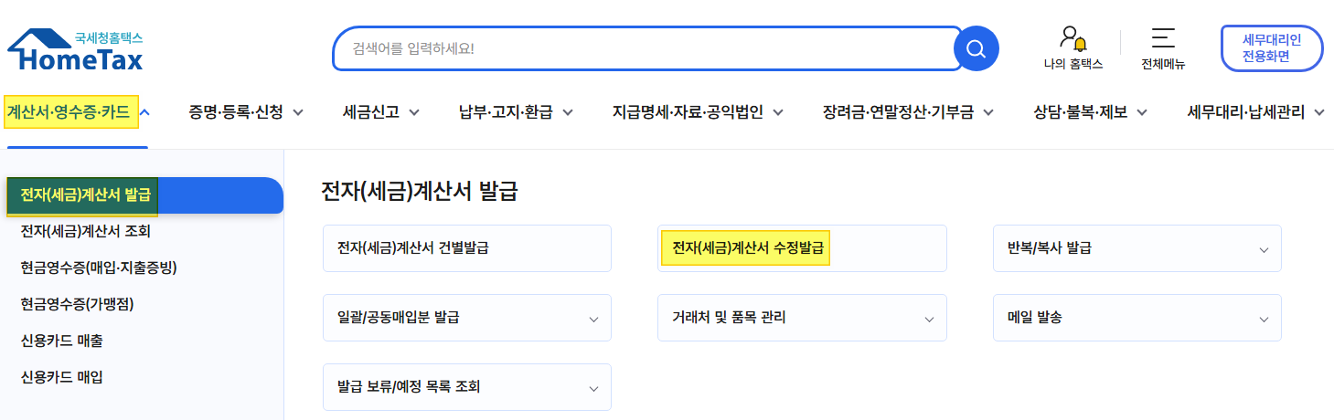Expand 일괄/공동매입분 발급 dropdown arrow
Screen dimensions: 1334x420
coord(593,319)
